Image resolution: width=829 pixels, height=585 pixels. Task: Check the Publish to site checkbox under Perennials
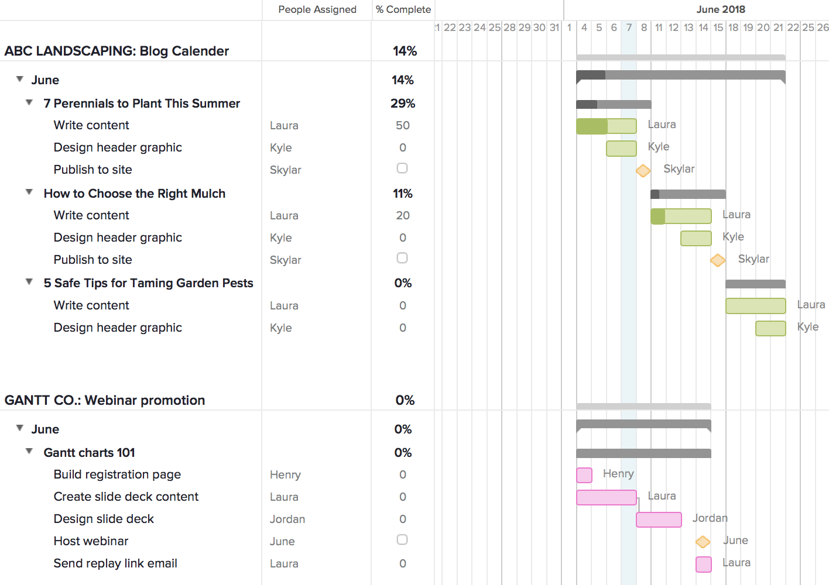[402, 168]
